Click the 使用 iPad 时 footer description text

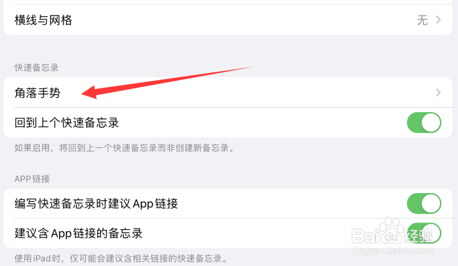[121, 259]
